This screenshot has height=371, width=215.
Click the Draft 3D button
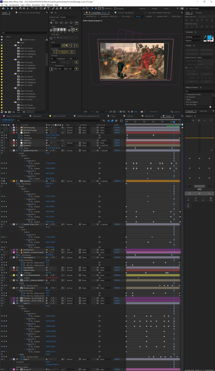click(175, 112)
